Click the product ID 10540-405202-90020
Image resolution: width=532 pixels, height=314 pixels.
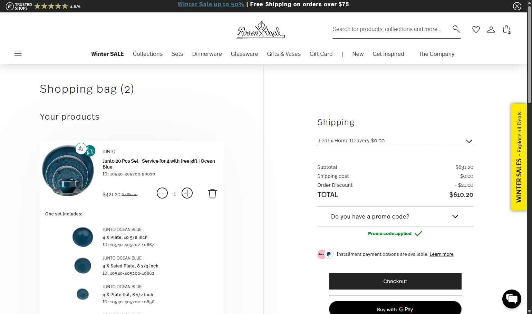pyautogui.click(x=129, y=174)
